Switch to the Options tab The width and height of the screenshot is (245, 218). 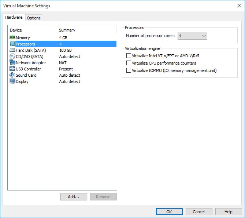click(x=34, y=18)
